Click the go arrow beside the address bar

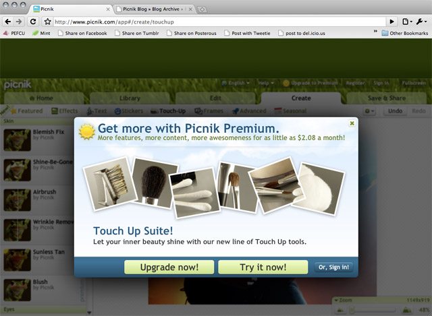[x=391, y=22]
